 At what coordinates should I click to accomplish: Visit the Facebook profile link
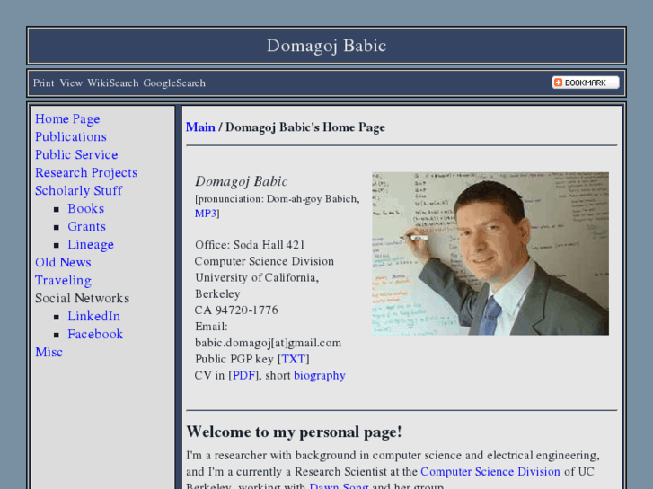(95, 334)
